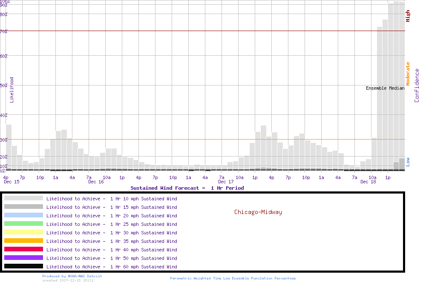Click the 15 mph dark gray legend swatch
The width and height of the screenshot is (426, 285).
[23, 207]
